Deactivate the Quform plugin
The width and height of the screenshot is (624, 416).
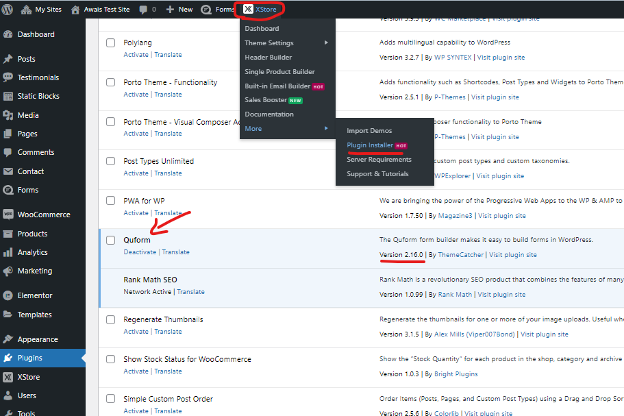coord(140,252)
